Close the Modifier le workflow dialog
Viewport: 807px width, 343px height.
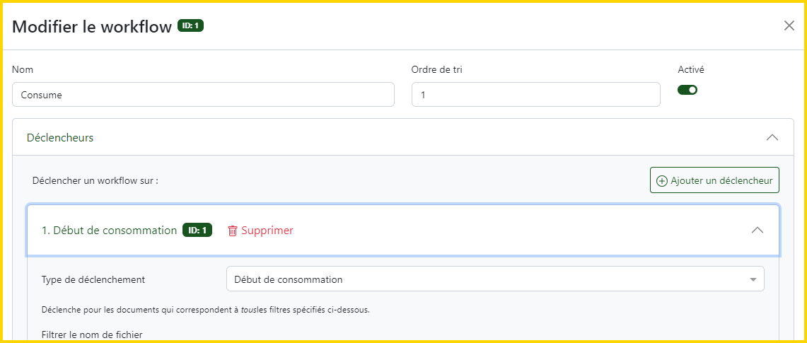789,26
